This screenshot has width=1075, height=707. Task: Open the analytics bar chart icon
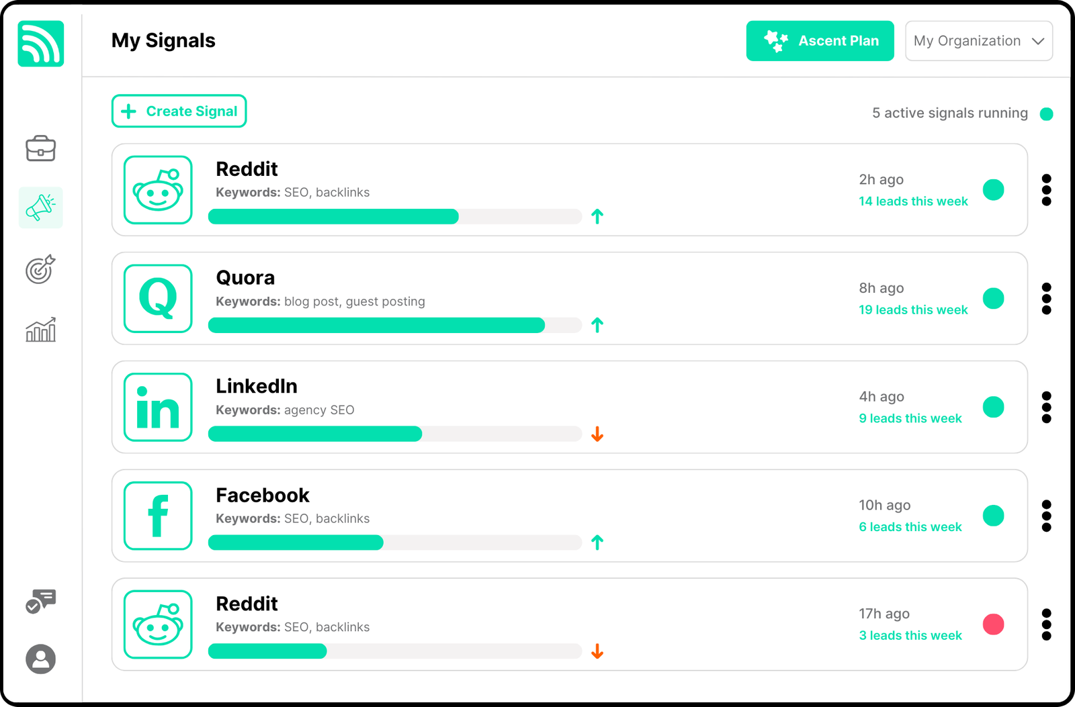(x=41, y=330)
